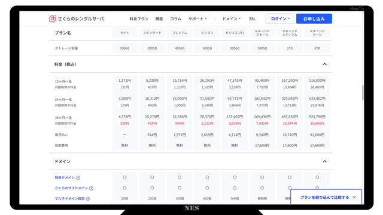Open the SSL menu item
Screen dimensions: 383x215
click(x=252, y=19)
